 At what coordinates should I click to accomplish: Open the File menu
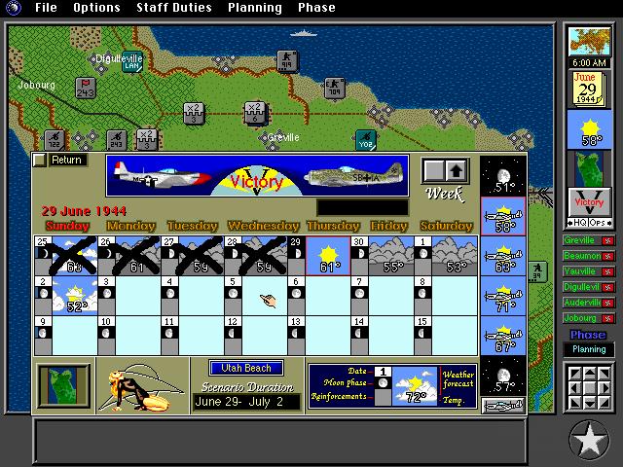click(x=46, y=8)
